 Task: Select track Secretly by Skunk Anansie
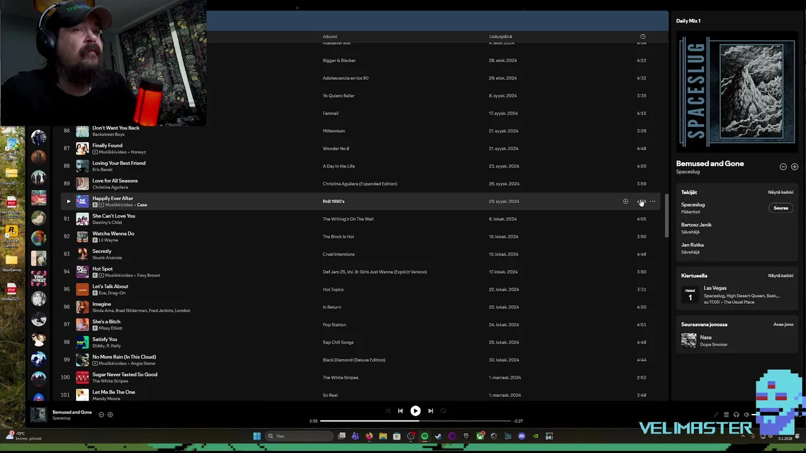[101, 251]
